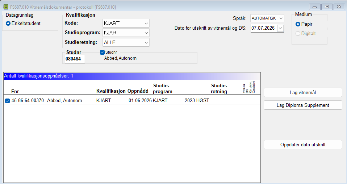Open the date picker arrow for 07.07.2026
The image size is (347, 184).
point(280,28)
